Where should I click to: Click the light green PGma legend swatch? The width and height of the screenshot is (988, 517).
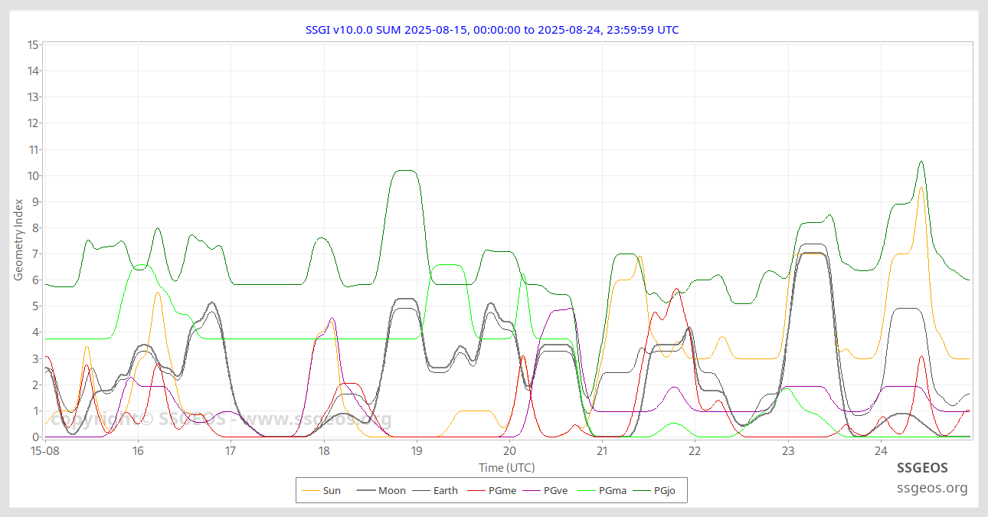tap(587, 490)
